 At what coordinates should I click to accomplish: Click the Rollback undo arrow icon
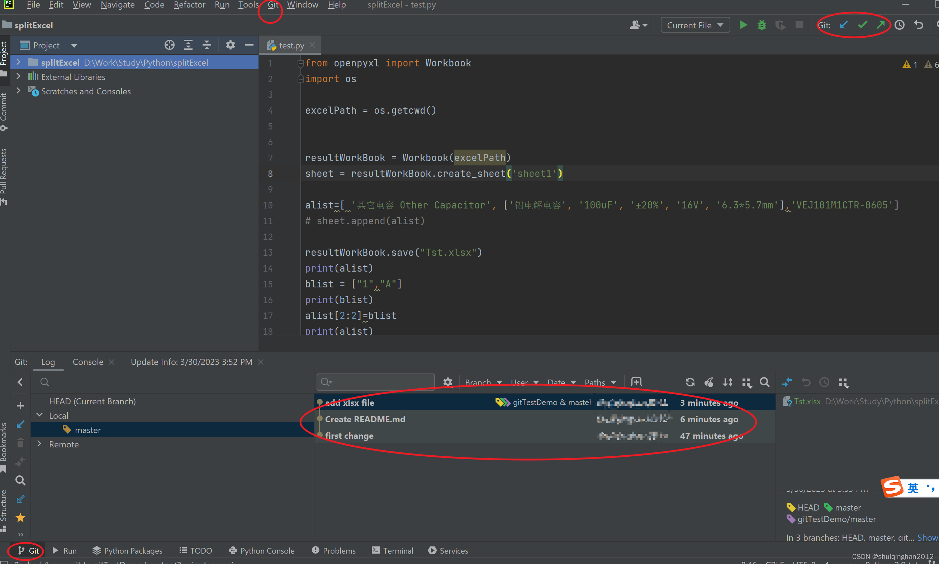pyautogui.click(x=918, y=25)
